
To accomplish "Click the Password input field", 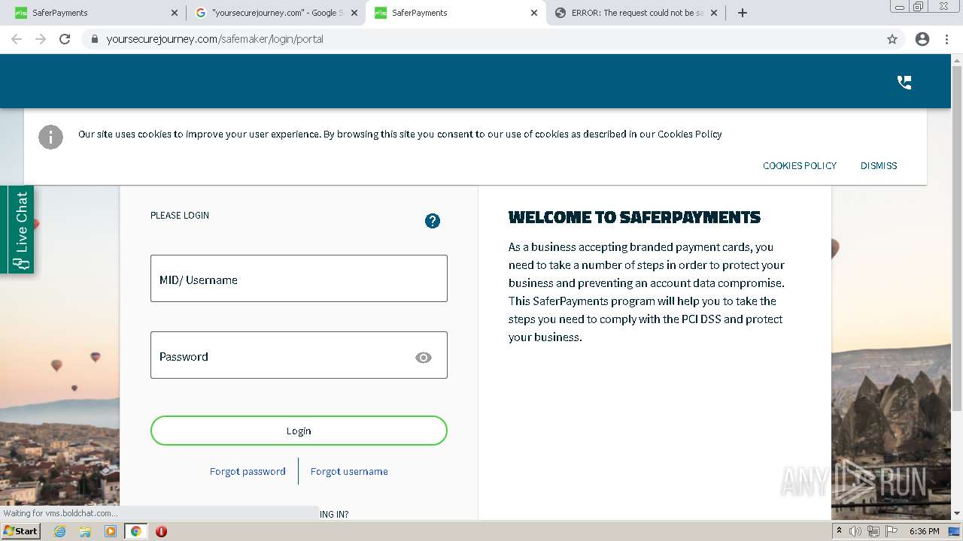I will (299, 355).
